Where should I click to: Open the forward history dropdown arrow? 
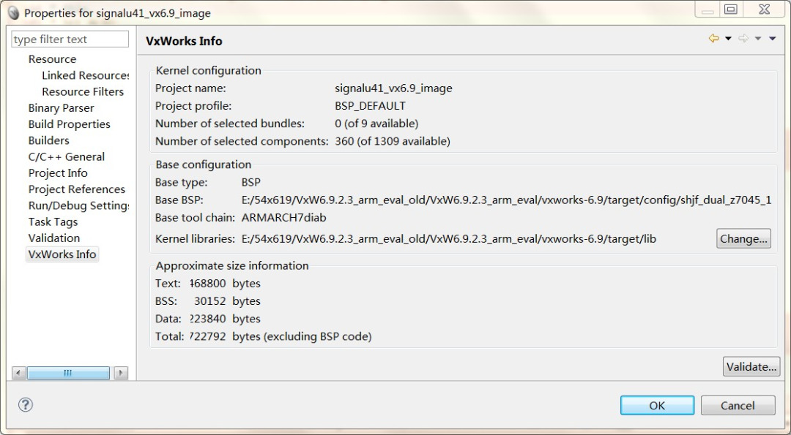[x=758, y=39]
